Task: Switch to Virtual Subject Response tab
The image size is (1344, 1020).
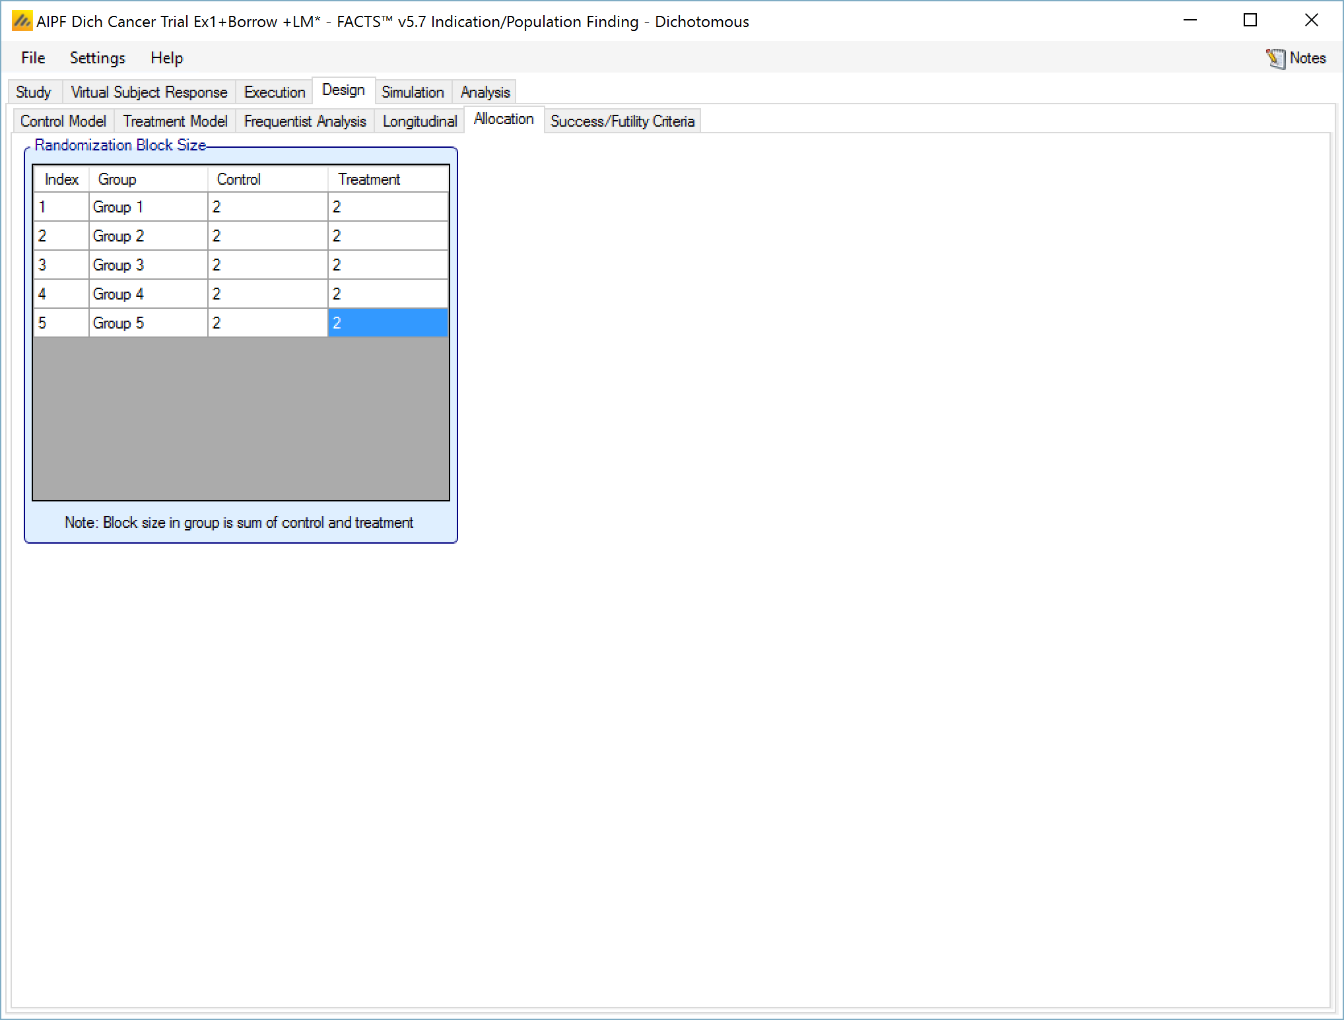Action: point(149,92)
